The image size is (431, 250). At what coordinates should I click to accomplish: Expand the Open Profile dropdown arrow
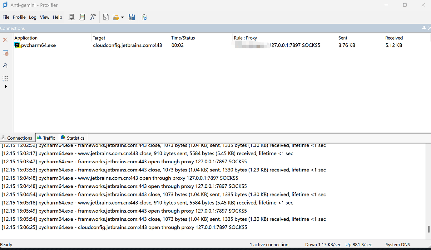[x=122, y=17]
